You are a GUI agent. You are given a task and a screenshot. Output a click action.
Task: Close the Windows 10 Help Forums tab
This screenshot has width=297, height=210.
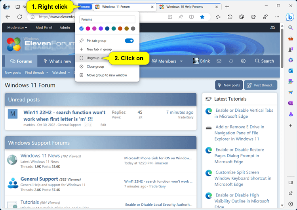(x=217, y=7)
